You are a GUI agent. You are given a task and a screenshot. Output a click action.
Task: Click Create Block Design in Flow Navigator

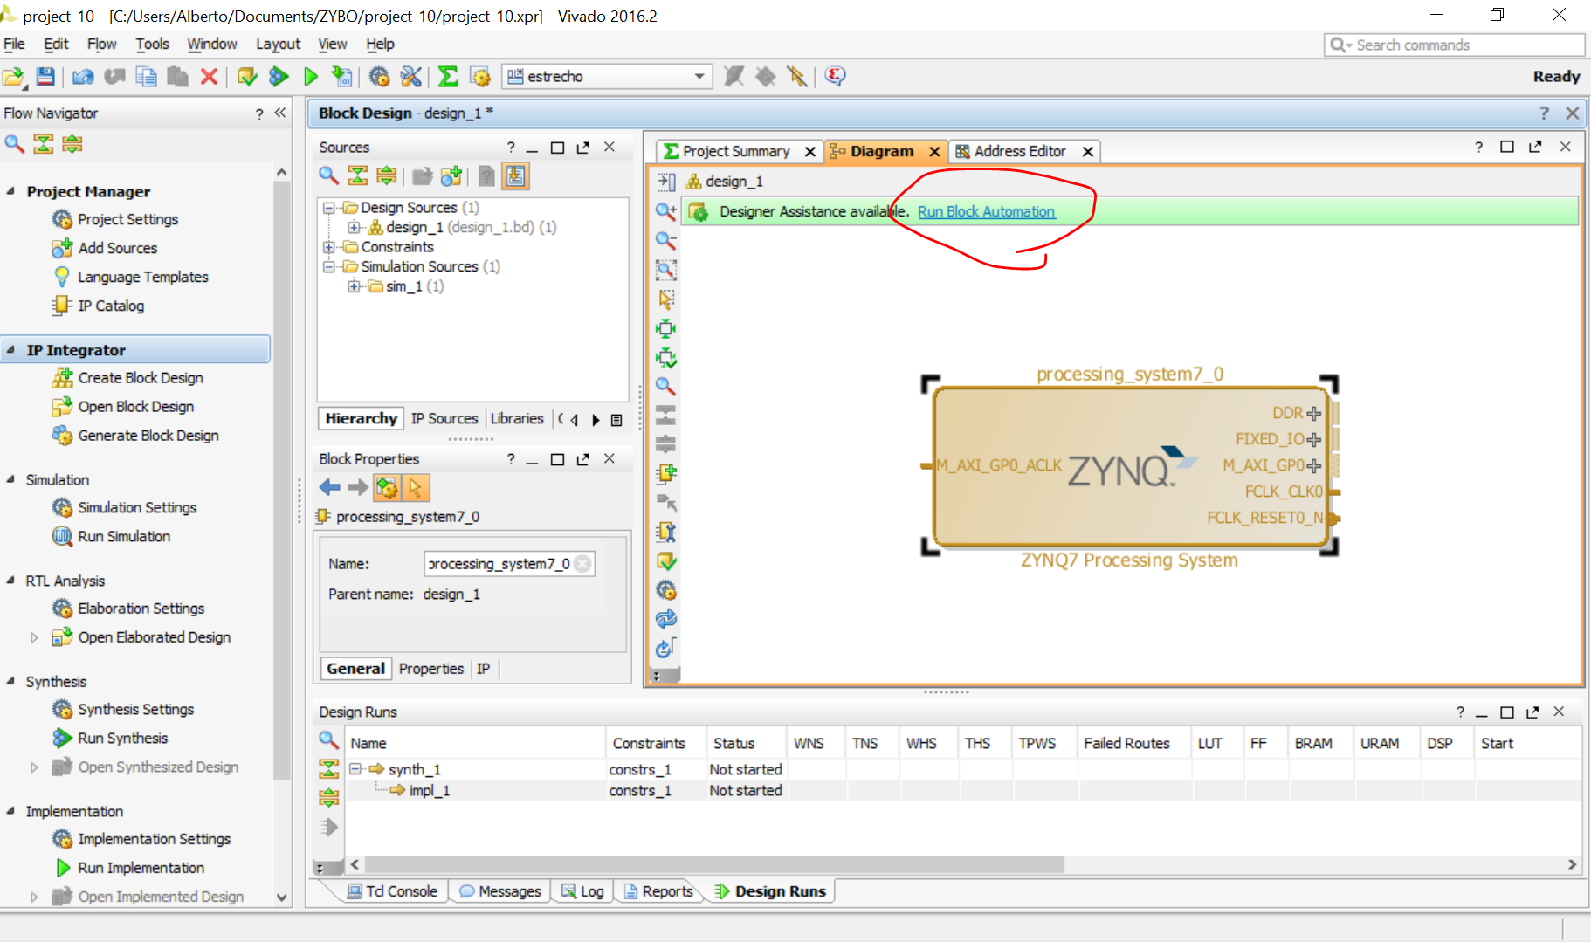click(138, 377)
